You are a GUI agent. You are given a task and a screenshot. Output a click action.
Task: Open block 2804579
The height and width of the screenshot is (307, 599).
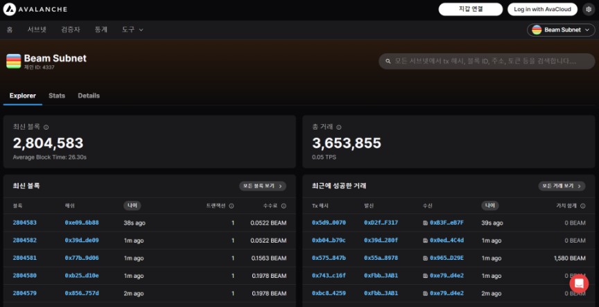point(25,293)
